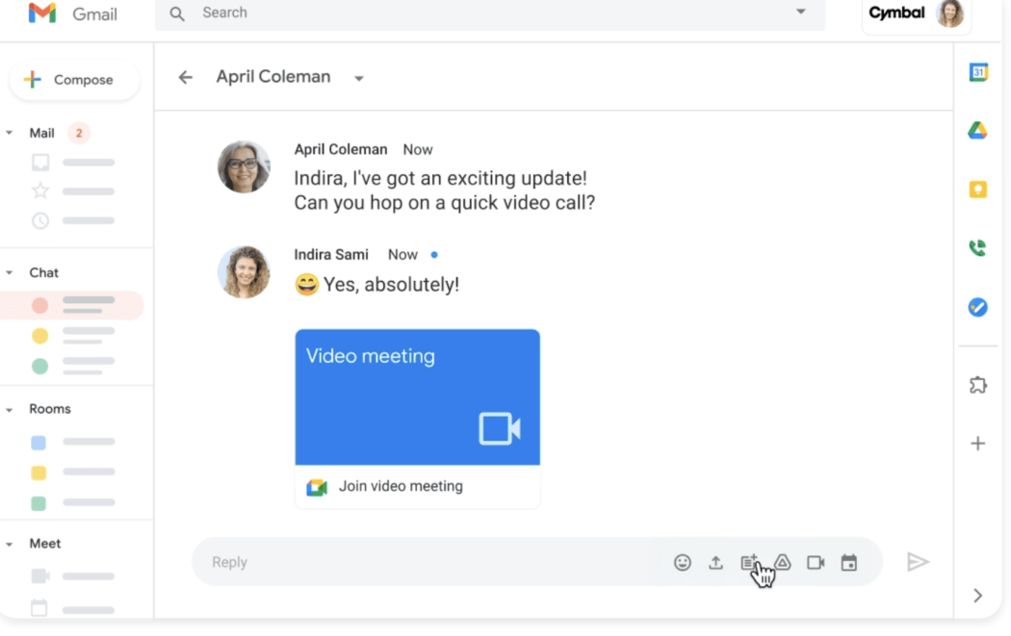Collapse the Meet section

9,544
